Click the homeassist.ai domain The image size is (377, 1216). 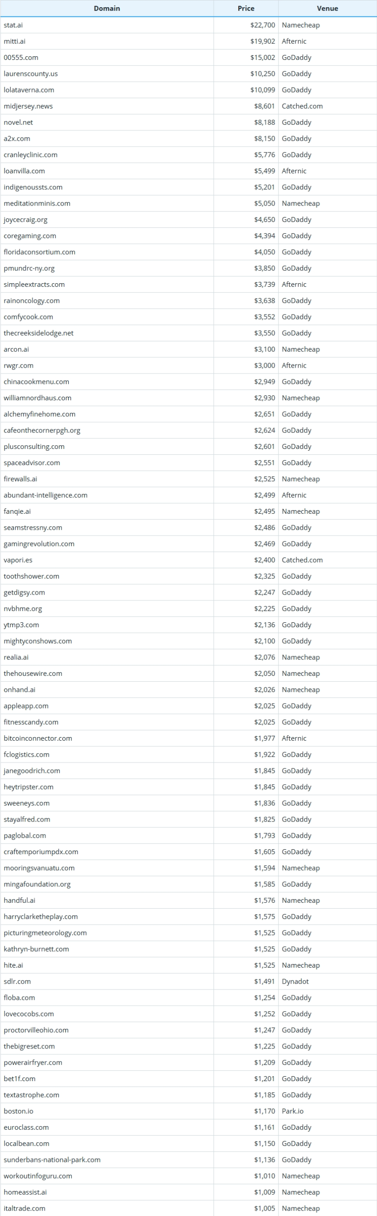[25, 1192]
